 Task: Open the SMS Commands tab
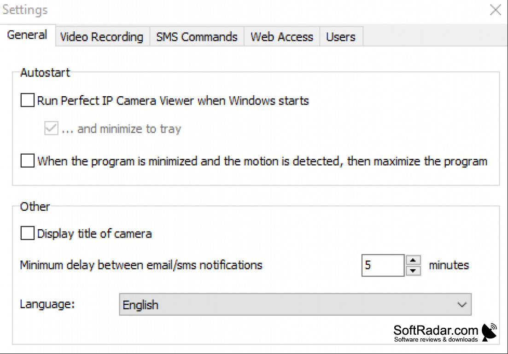pyautogui.click(x=197, y=37)
